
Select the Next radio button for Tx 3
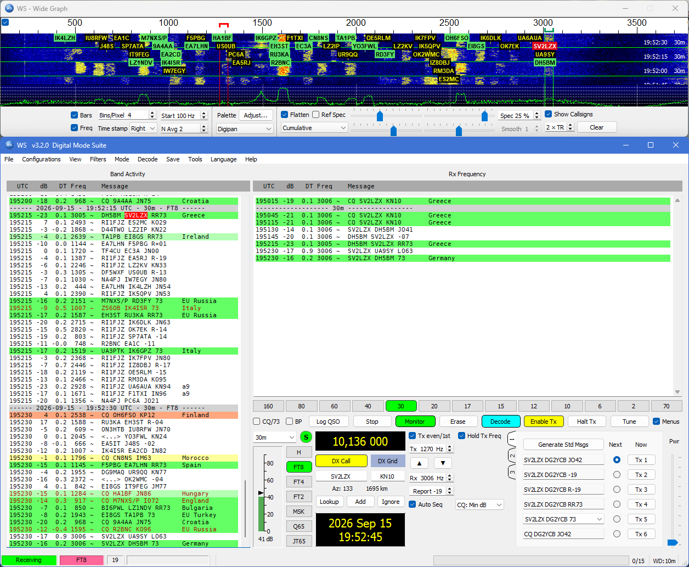pos(617,490)
